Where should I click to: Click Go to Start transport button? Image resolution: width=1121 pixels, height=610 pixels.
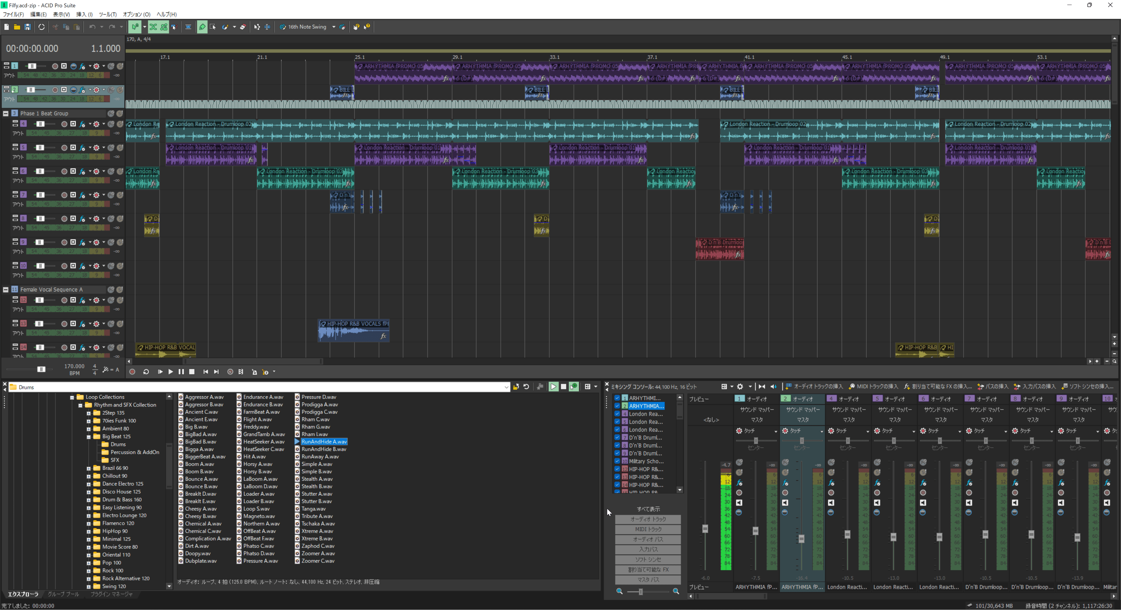click(206, 372)
